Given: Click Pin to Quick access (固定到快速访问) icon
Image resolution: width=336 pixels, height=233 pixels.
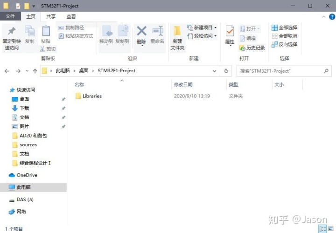Looking at the screenshot, I should pyautogui.click(x=12, y=32).
